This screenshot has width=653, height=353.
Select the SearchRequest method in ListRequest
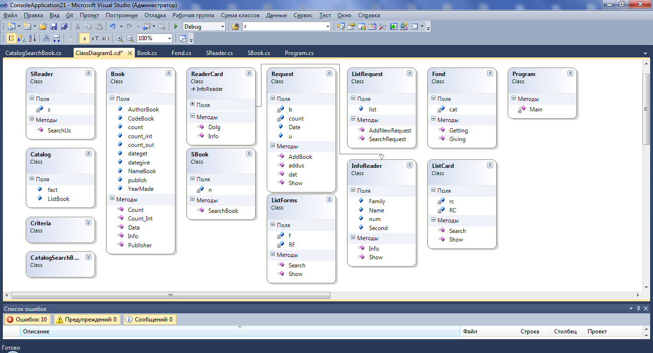387,139
